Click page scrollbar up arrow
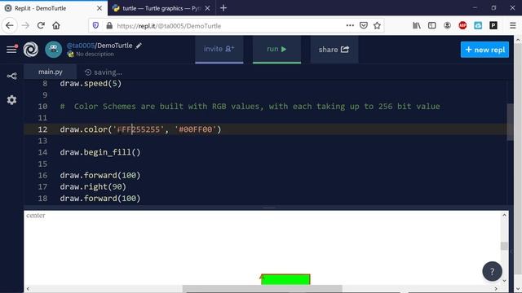The image size is (522, 293). [518, 40]
